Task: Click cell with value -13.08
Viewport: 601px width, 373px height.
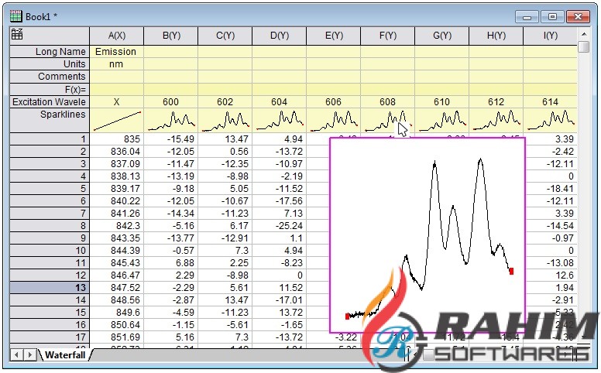Action: click(x=551, y=262)
